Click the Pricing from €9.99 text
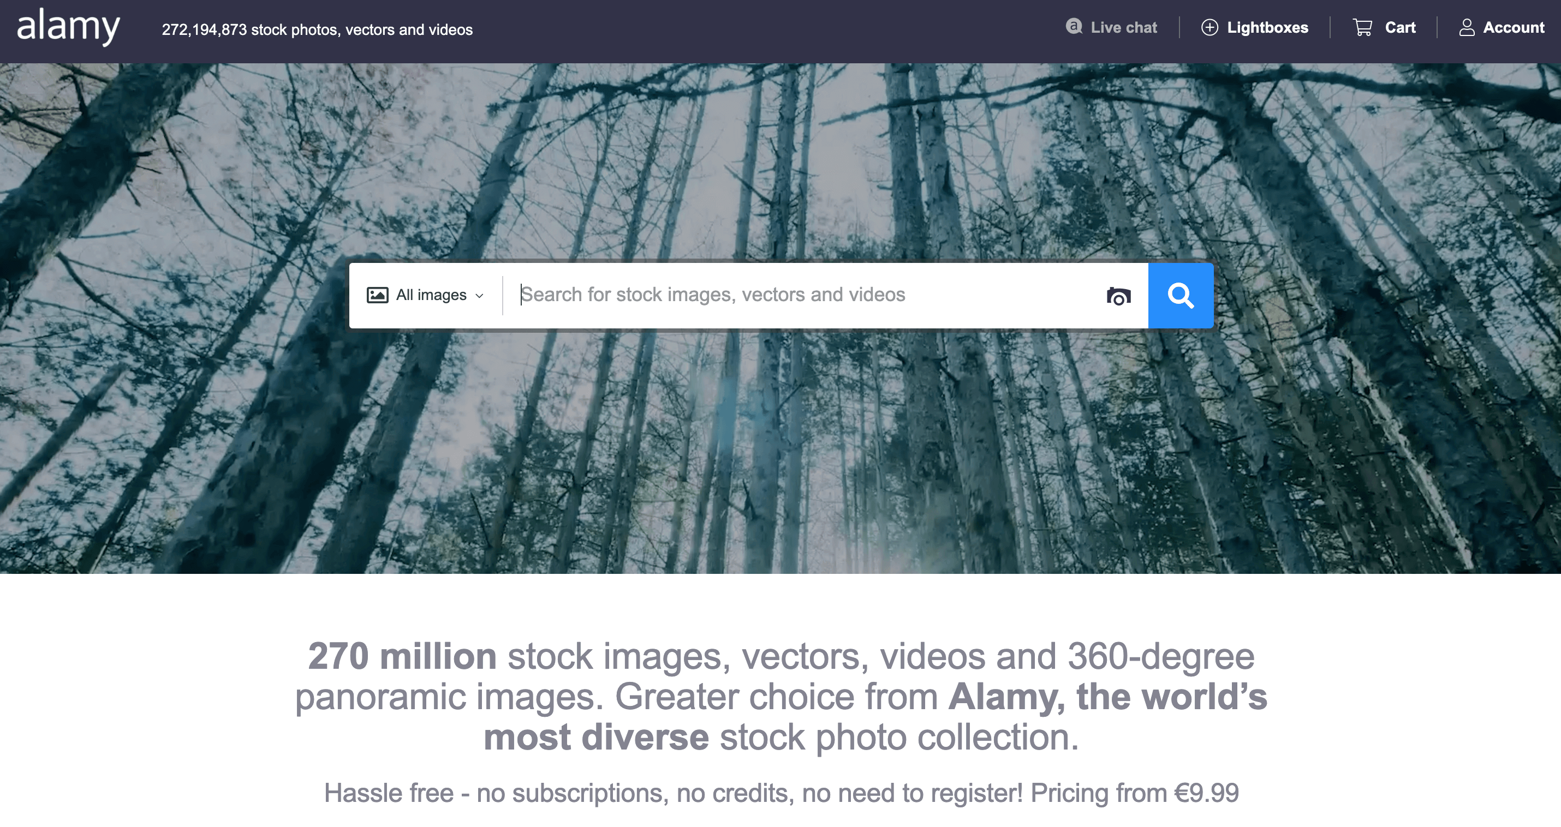This screenshot has height=827, width=1561. click(x=1134, y=793)
